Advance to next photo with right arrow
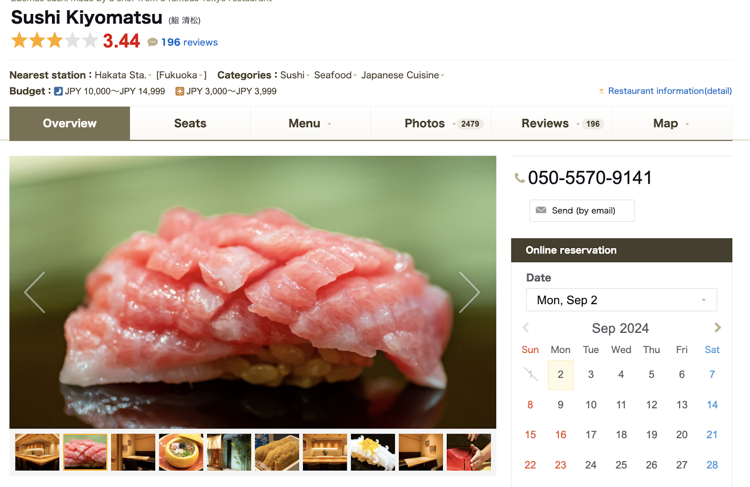This screenshot has height=487, width=750. click(469, 292)
